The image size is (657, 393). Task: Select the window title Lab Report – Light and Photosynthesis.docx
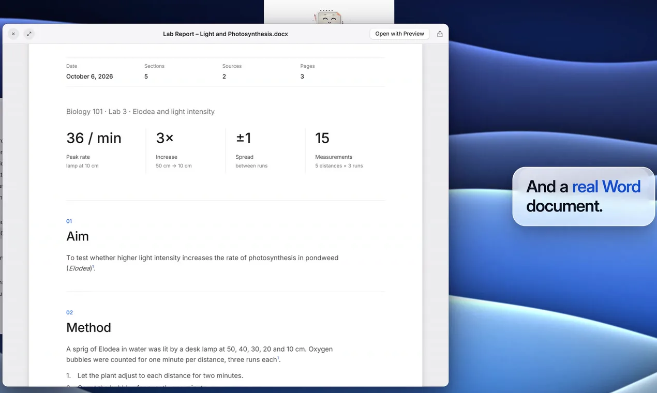point(226,34)
